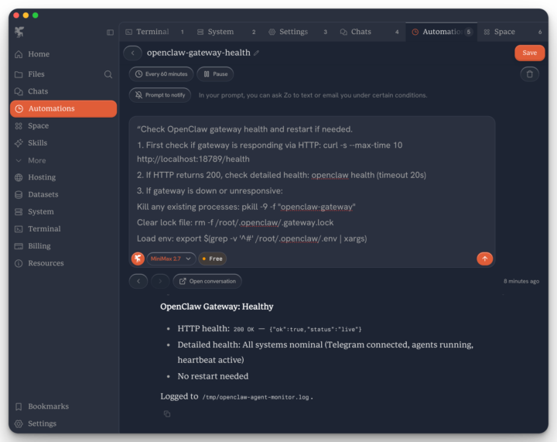This screenshot has width=557, height=442.
Task: Click the Datasets database icon
Action: click(19, 194)
